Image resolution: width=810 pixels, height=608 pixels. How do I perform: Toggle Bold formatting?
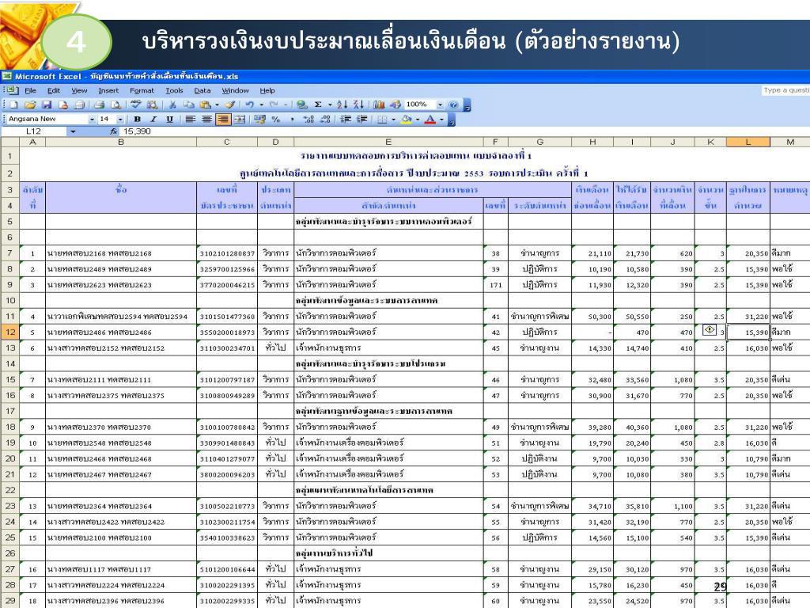tap(138, 119)
